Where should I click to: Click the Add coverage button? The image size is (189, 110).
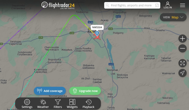tap(50, 91)
